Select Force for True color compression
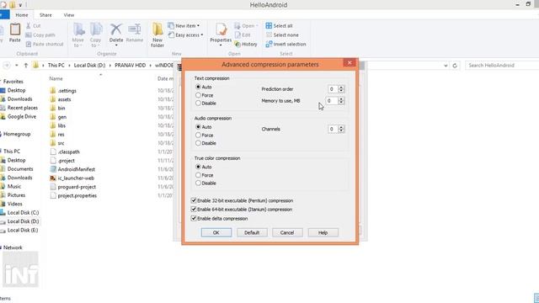Viewport: 539px width, 303px height. [x=199, y=175]
